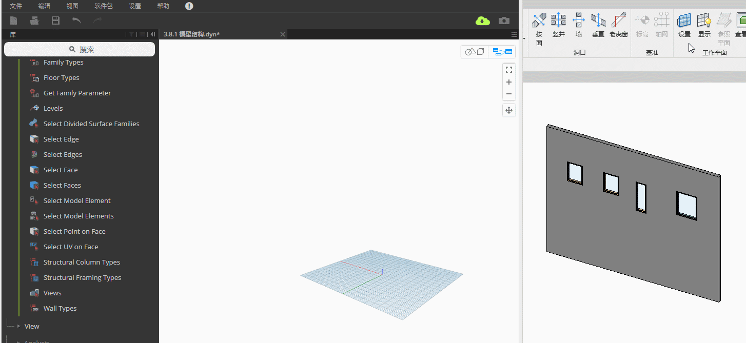Open the workspace tab hamburger menu

(515, 34)
